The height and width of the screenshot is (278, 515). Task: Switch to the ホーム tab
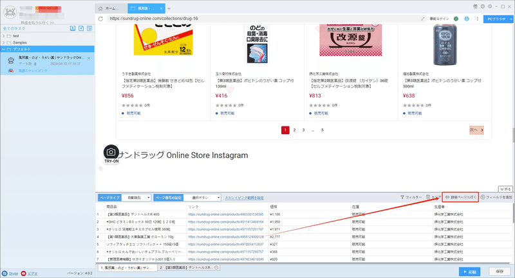[x=111, y=8]
